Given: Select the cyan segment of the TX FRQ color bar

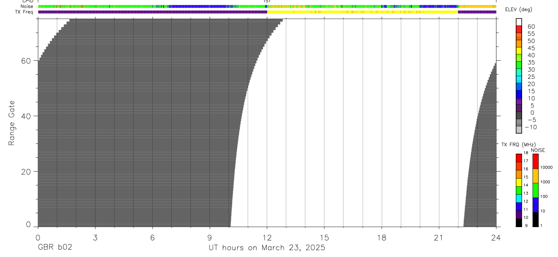Looking at the screenshot, I should [519, 199].
